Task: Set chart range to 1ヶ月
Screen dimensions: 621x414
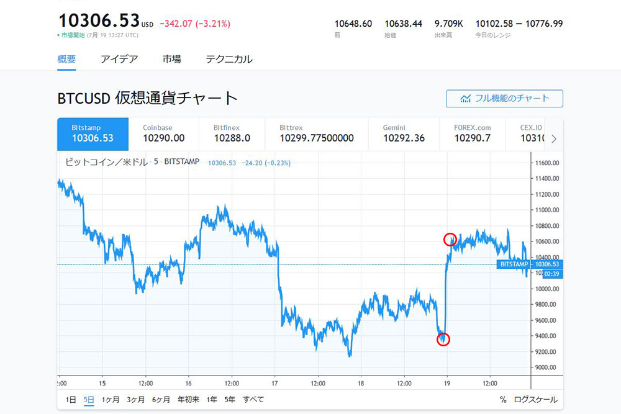Action: [x=110, y=399]
